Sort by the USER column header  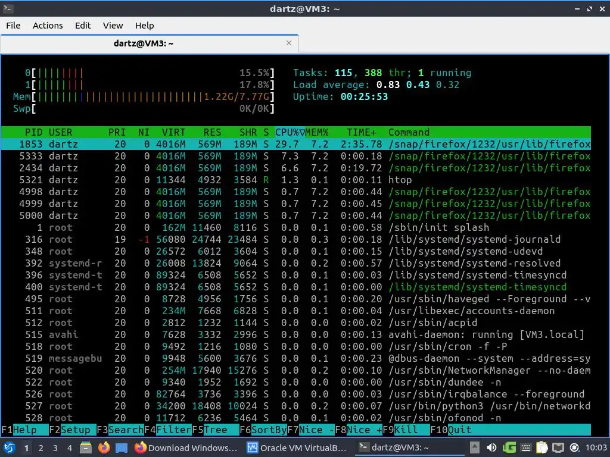60,132
